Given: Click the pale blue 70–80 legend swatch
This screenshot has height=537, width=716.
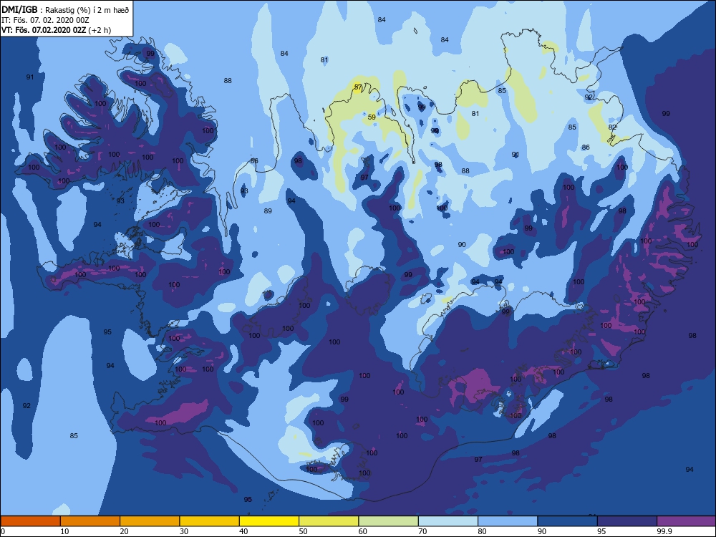Looking at the screenshot, I should (448, 521).
